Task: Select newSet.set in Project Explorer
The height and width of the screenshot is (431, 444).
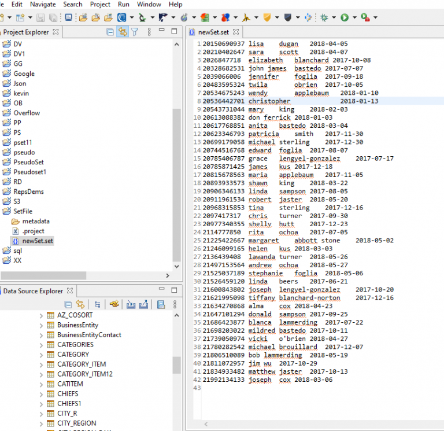Action: click(38, 241)
